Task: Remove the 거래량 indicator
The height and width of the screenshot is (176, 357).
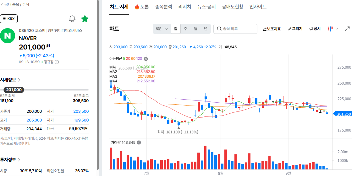Action: [139, 142]
